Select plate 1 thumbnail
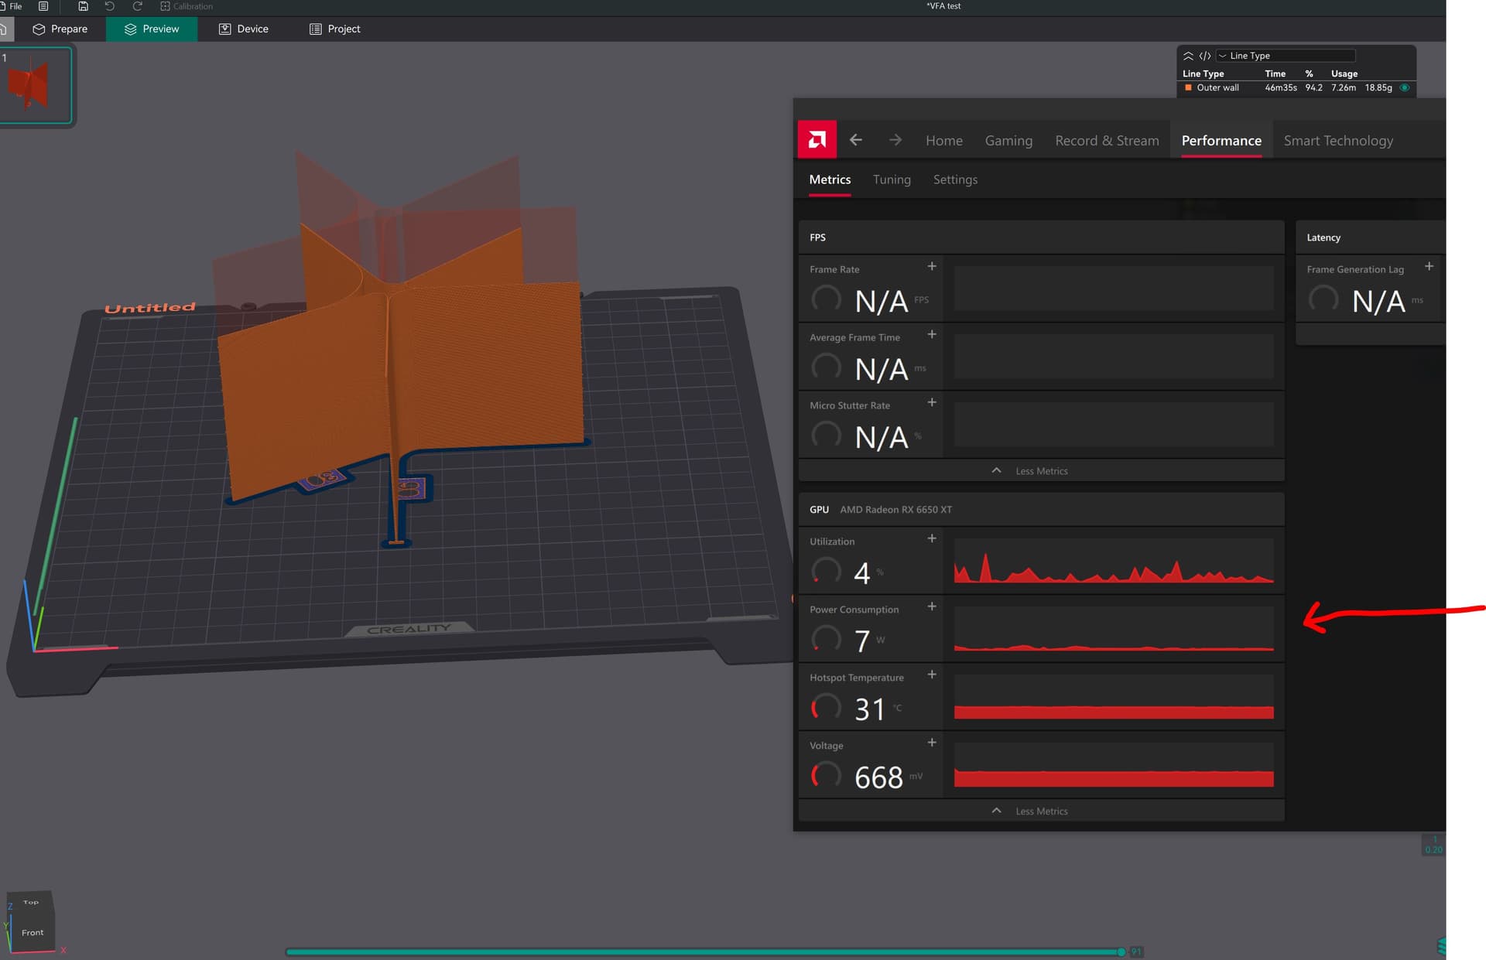Viewport: 1486px width, 960px height. [x=35, y=85]
